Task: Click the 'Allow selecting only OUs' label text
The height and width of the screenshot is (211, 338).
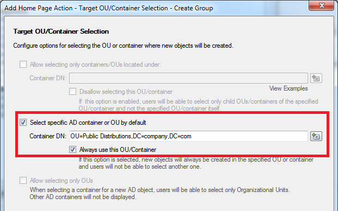Action: tap(61, 181)
